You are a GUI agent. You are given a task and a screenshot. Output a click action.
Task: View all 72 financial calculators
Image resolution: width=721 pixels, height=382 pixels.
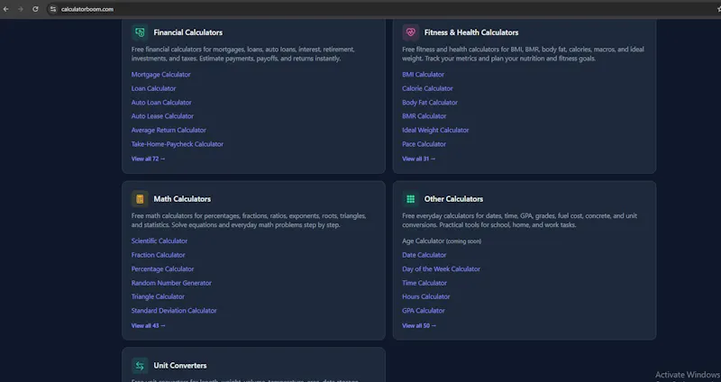pos(148,159)
